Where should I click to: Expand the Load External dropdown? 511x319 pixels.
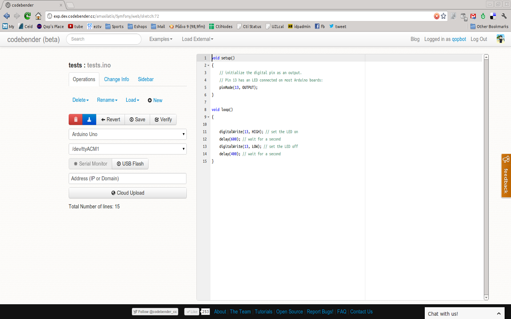click(x=198, y=39)
